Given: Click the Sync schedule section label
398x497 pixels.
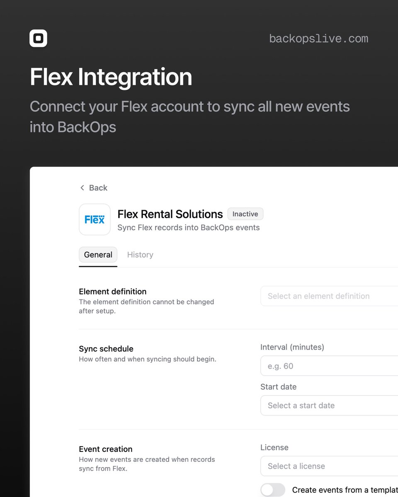Looking at the screenshot, I should point(106,349).
